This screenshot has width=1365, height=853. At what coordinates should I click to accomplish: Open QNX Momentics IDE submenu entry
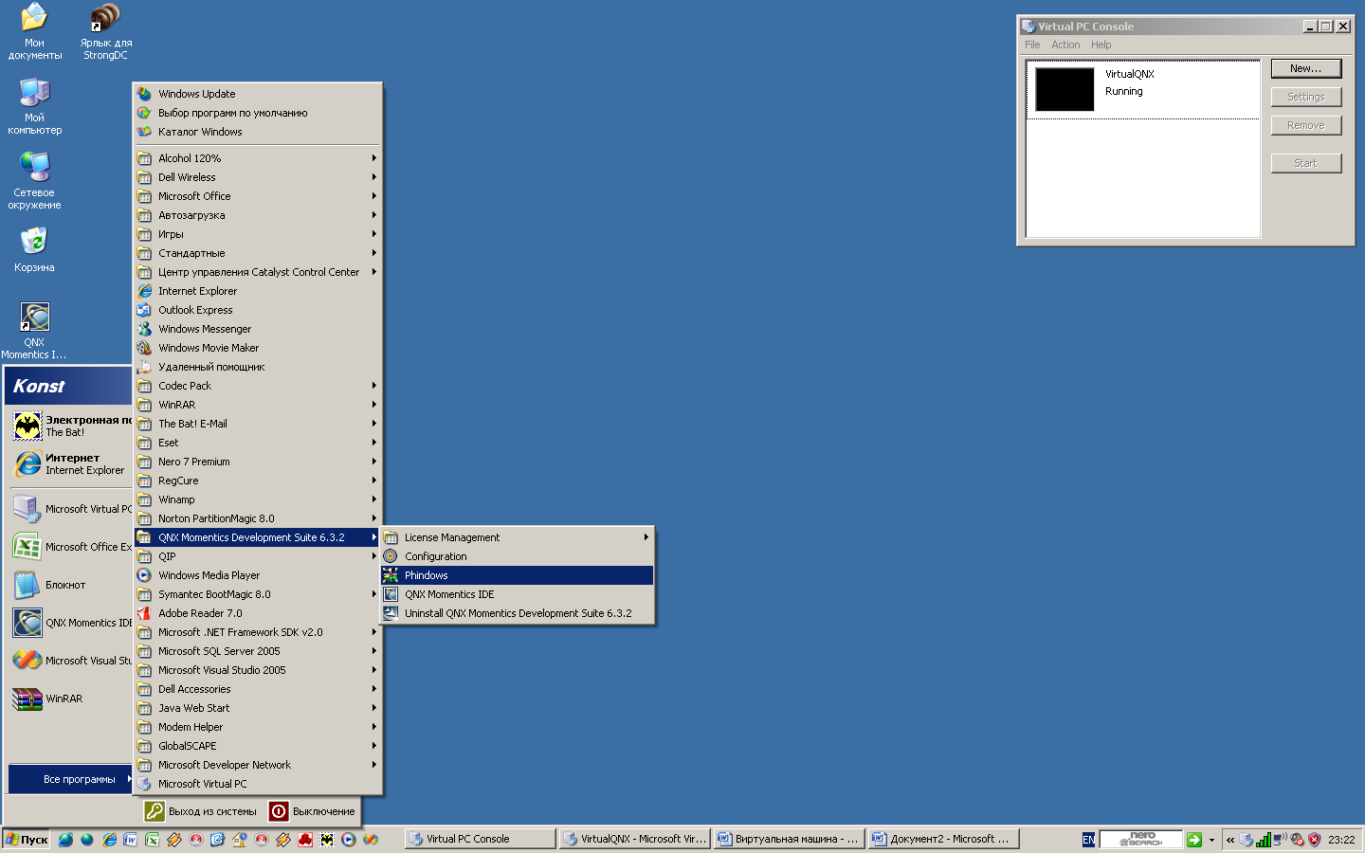coord(517,594)
